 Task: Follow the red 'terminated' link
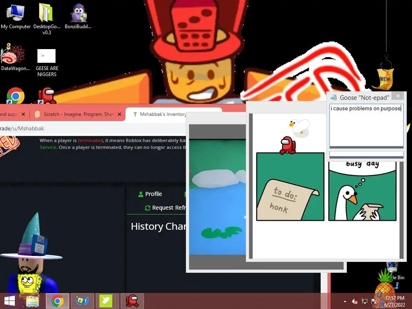(x=91, y=140)
